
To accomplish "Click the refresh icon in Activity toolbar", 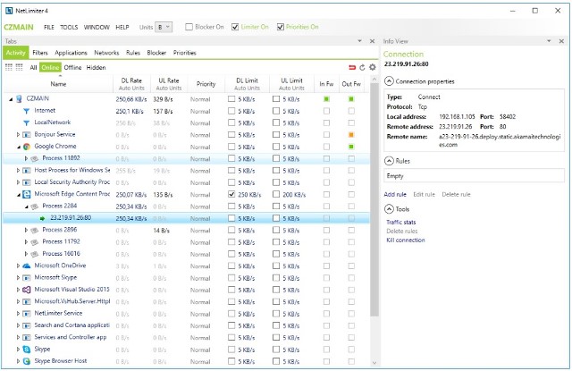I will (x=362, y=67).
